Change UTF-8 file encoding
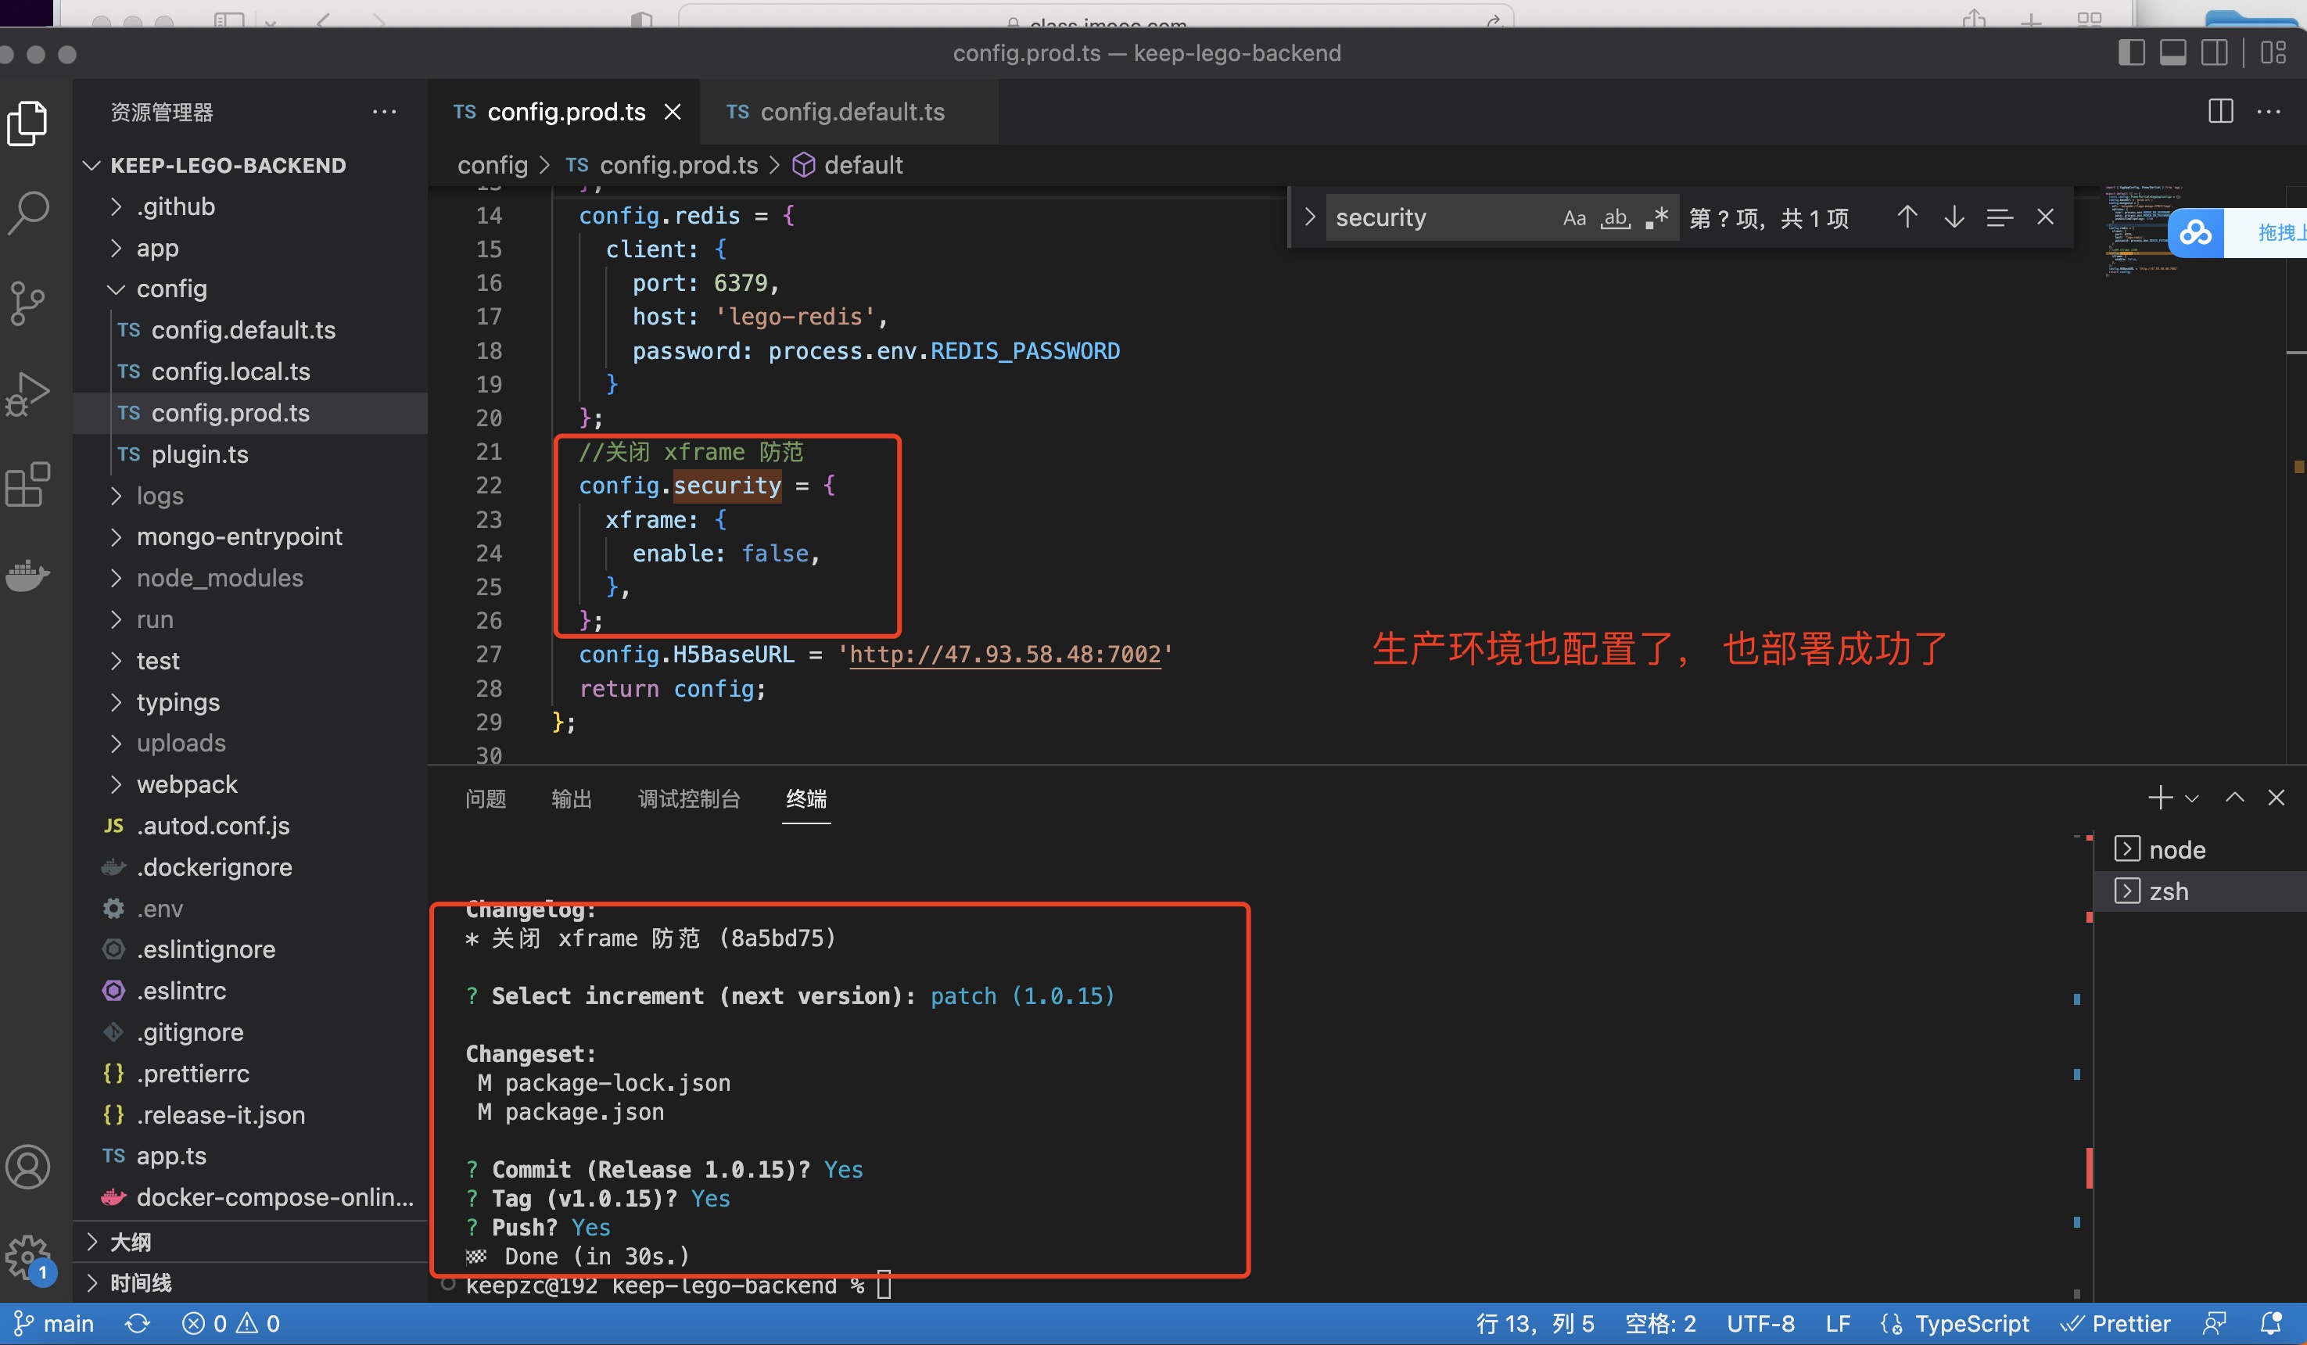The width and height of the screenshot is (2307, 1345). click(x=1760, y=1323)
